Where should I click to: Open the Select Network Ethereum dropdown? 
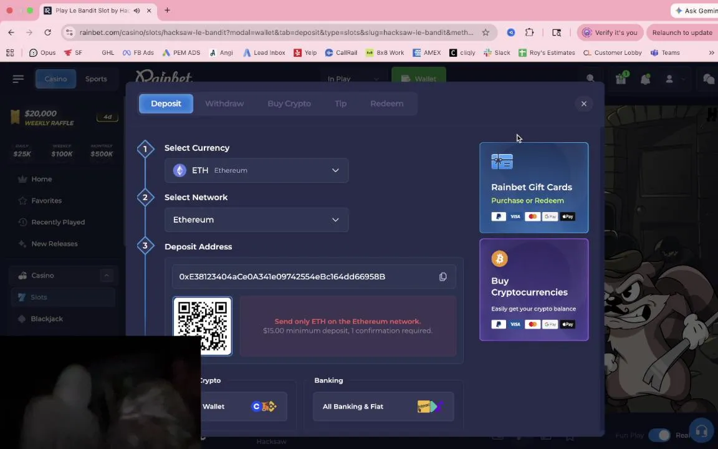point(256,220)
